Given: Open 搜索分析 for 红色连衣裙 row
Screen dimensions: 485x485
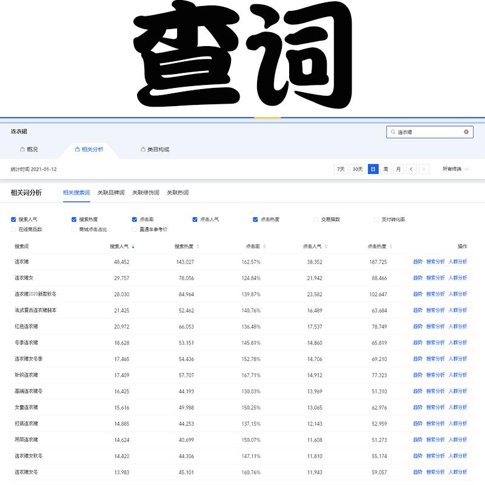Looking at the screenshot, I should click(x=435, y=326).
